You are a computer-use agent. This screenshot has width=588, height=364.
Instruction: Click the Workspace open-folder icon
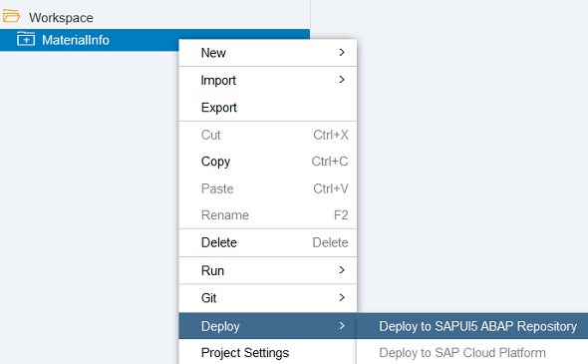[x=11, y=17]
